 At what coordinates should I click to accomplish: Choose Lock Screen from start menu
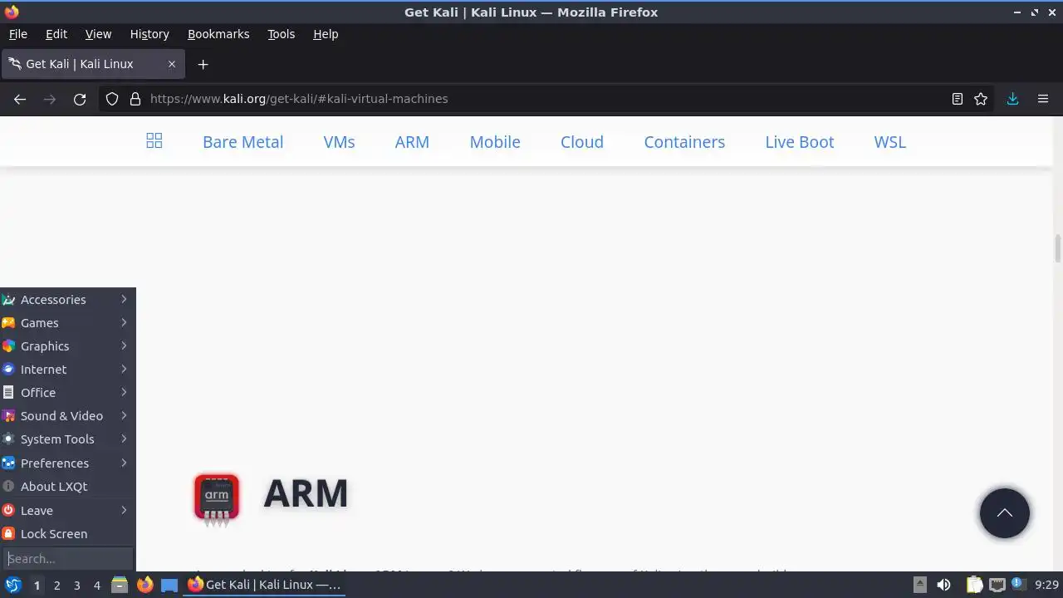68,534
